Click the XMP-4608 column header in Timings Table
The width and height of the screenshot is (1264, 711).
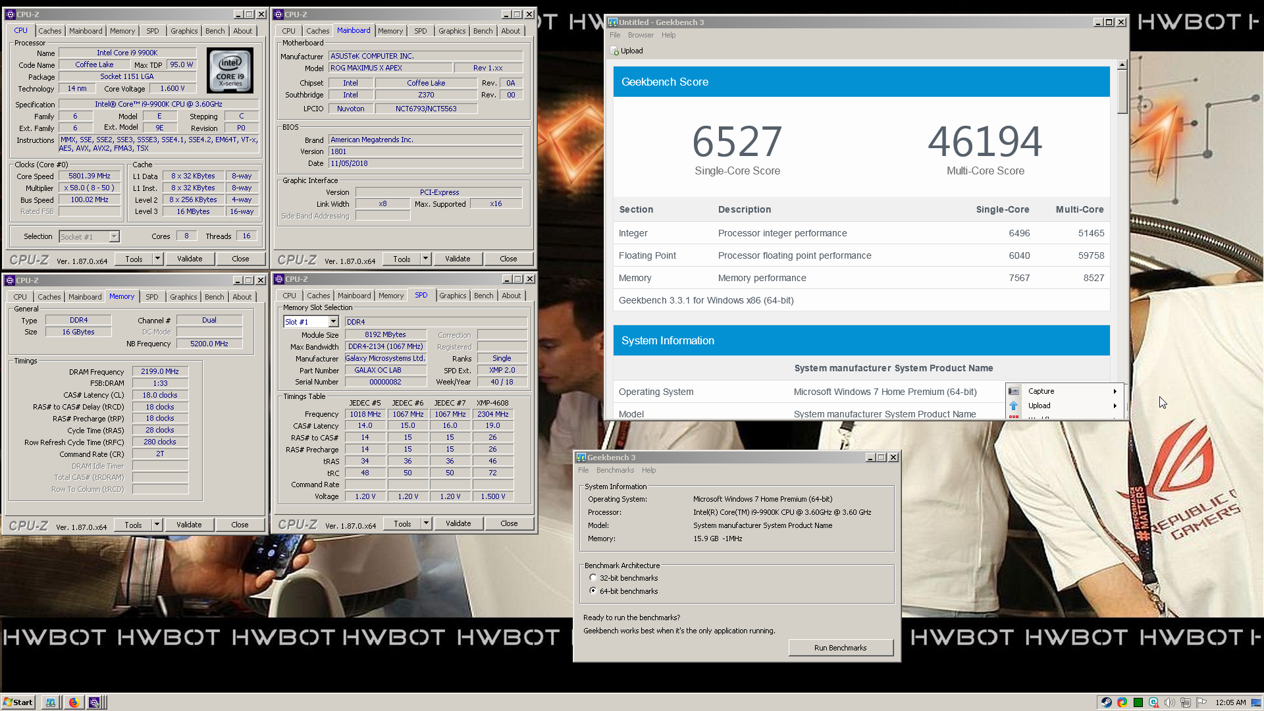click(x=492, y=403)
